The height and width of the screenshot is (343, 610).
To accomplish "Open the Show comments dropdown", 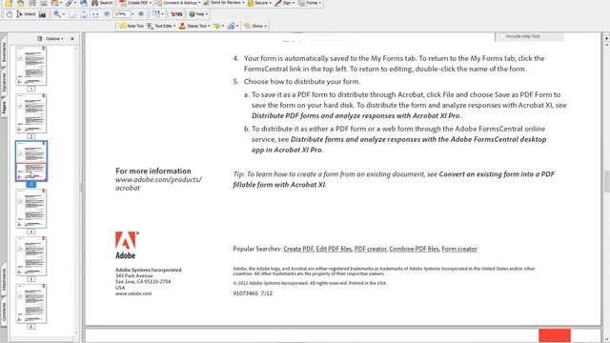I will (255, 26).
